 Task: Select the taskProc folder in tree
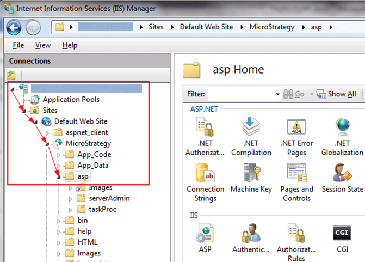tap(102, 209)
